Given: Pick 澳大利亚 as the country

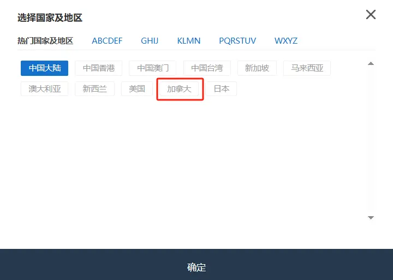Looking at the screenshot, I should (45, 89).
